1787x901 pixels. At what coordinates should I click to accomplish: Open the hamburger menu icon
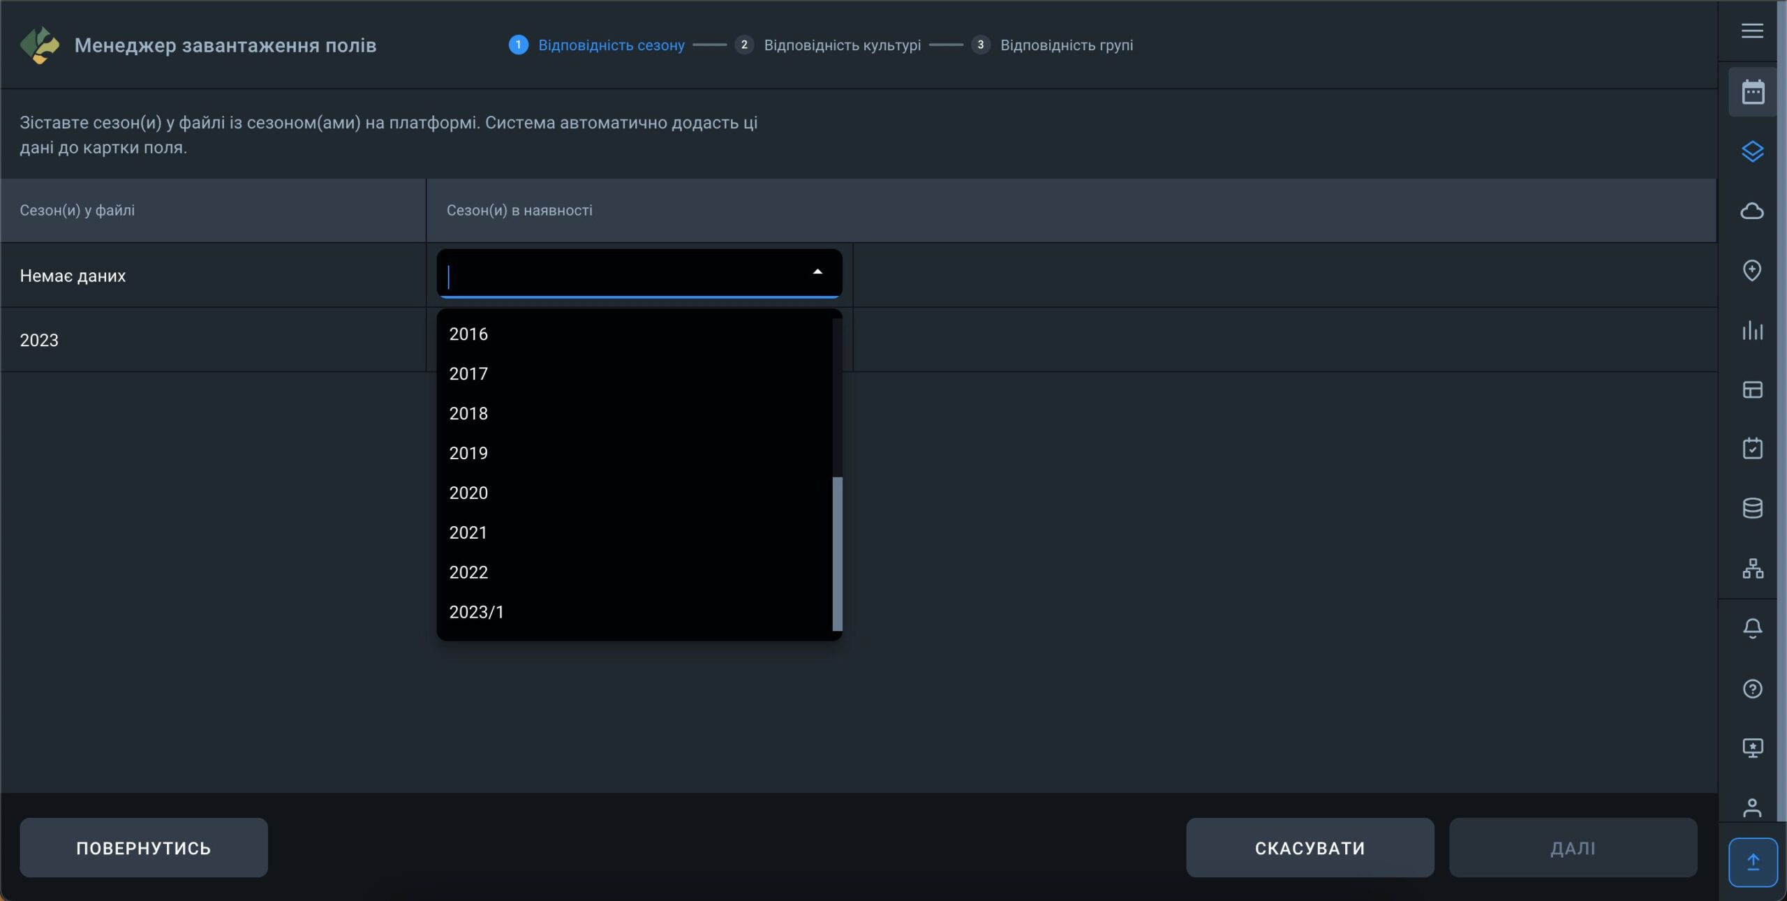(x=1751, y=31)
